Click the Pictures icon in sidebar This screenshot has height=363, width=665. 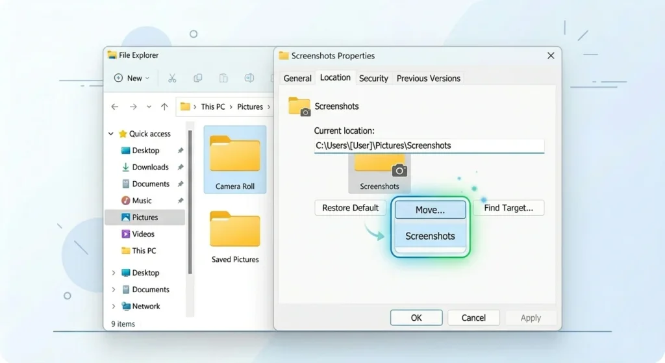[x=125, y=217]
